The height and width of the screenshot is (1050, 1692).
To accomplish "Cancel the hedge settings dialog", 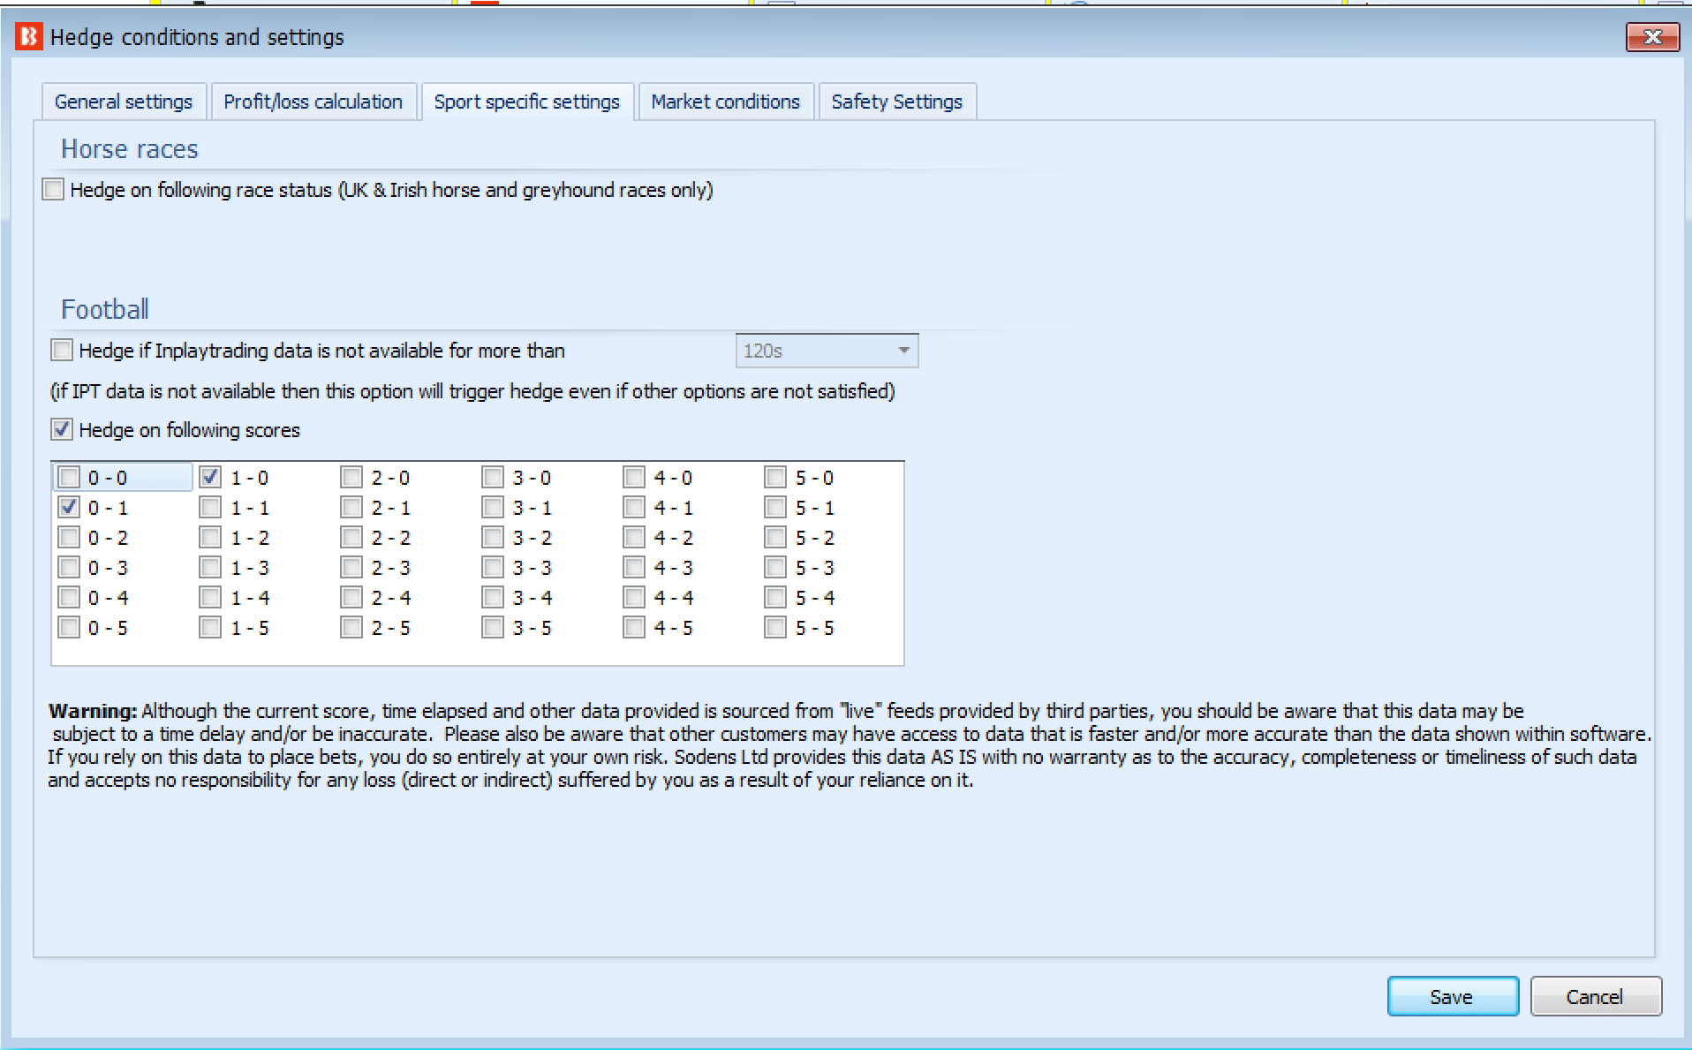I will coord(1595,996).
